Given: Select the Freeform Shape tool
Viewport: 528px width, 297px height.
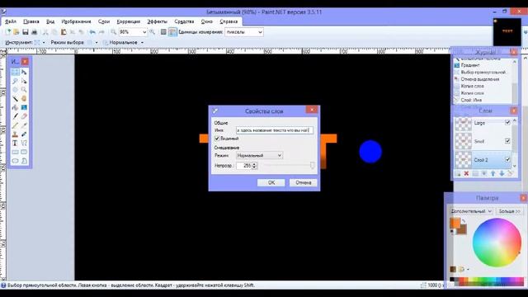Looking at the screenshot, I should (24, 161).
